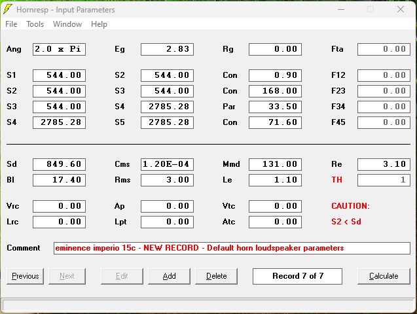Select the Ang field showing 2.0 x Pi

60,50
